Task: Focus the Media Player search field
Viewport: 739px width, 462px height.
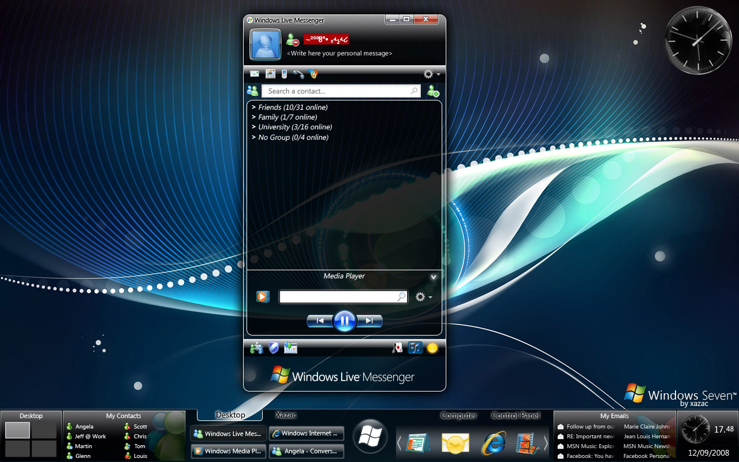Action: (344, 297)
